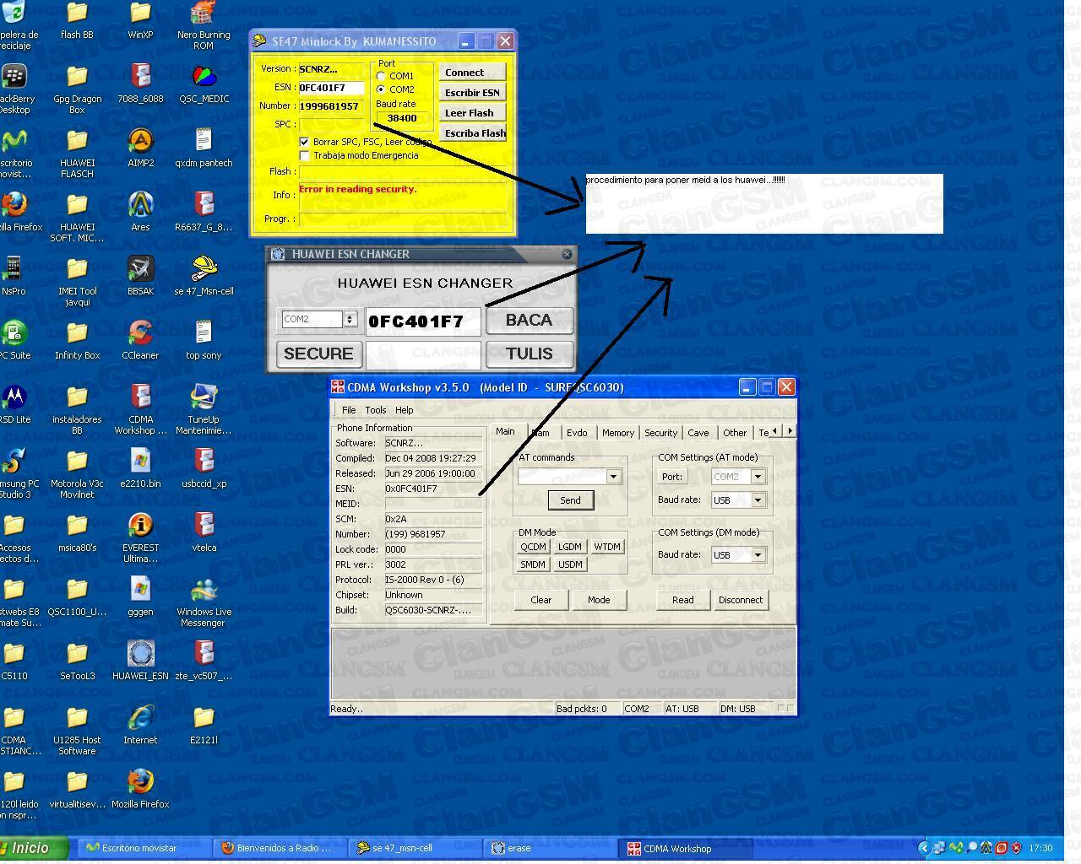Switch to erase taskbar item
The width and height of the screenshot is (1081, 864).
click(551, 848)
